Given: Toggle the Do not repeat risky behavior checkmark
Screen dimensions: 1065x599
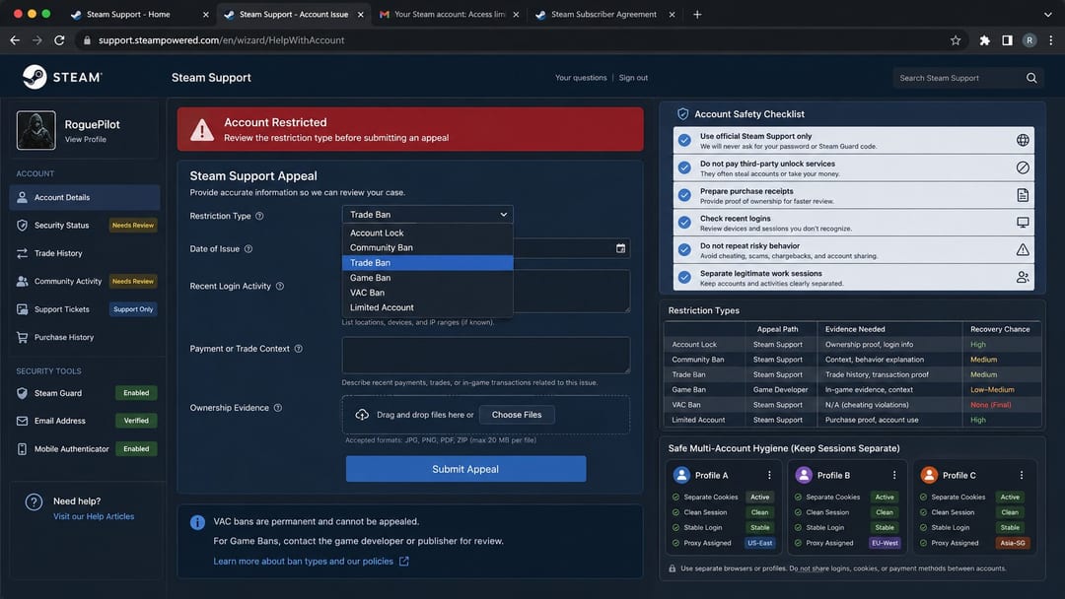Looking at the screenshot, I should coord(684,249).
